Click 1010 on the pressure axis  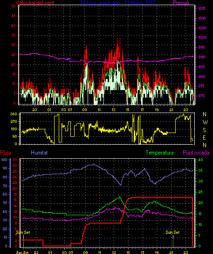[x=202, y=18]
